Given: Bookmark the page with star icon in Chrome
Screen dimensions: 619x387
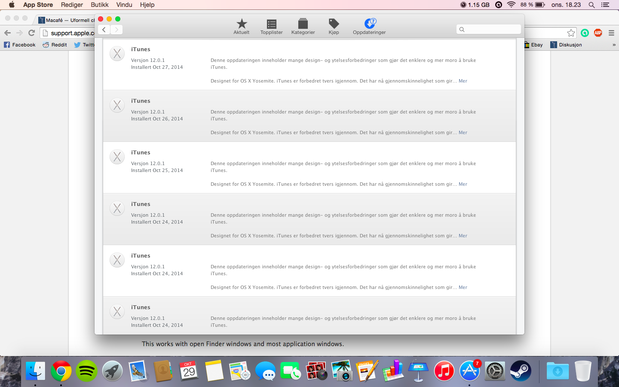Looking at the screenshot, I should click(x=571, y=33).
